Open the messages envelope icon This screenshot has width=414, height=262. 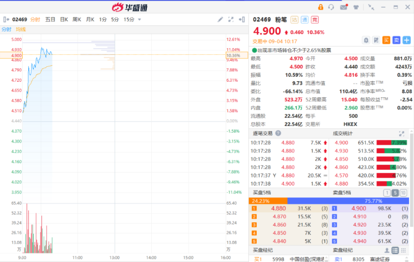[344, 7]
